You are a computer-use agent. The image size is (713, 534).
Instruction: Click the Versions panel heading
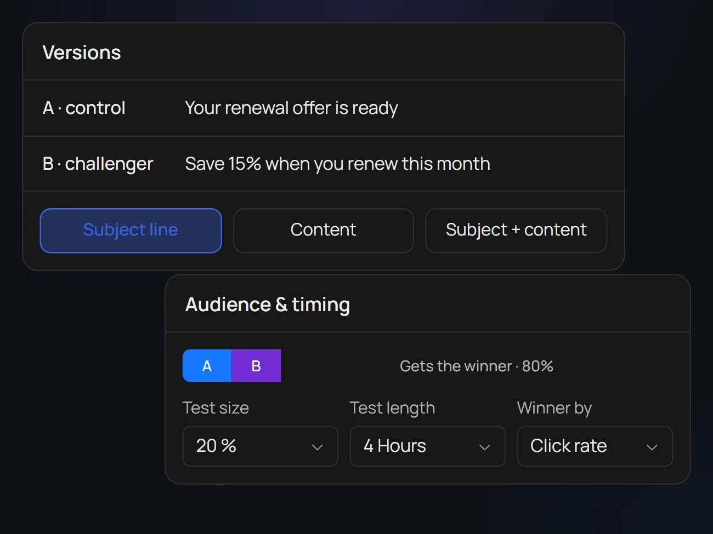pos(82,53)
